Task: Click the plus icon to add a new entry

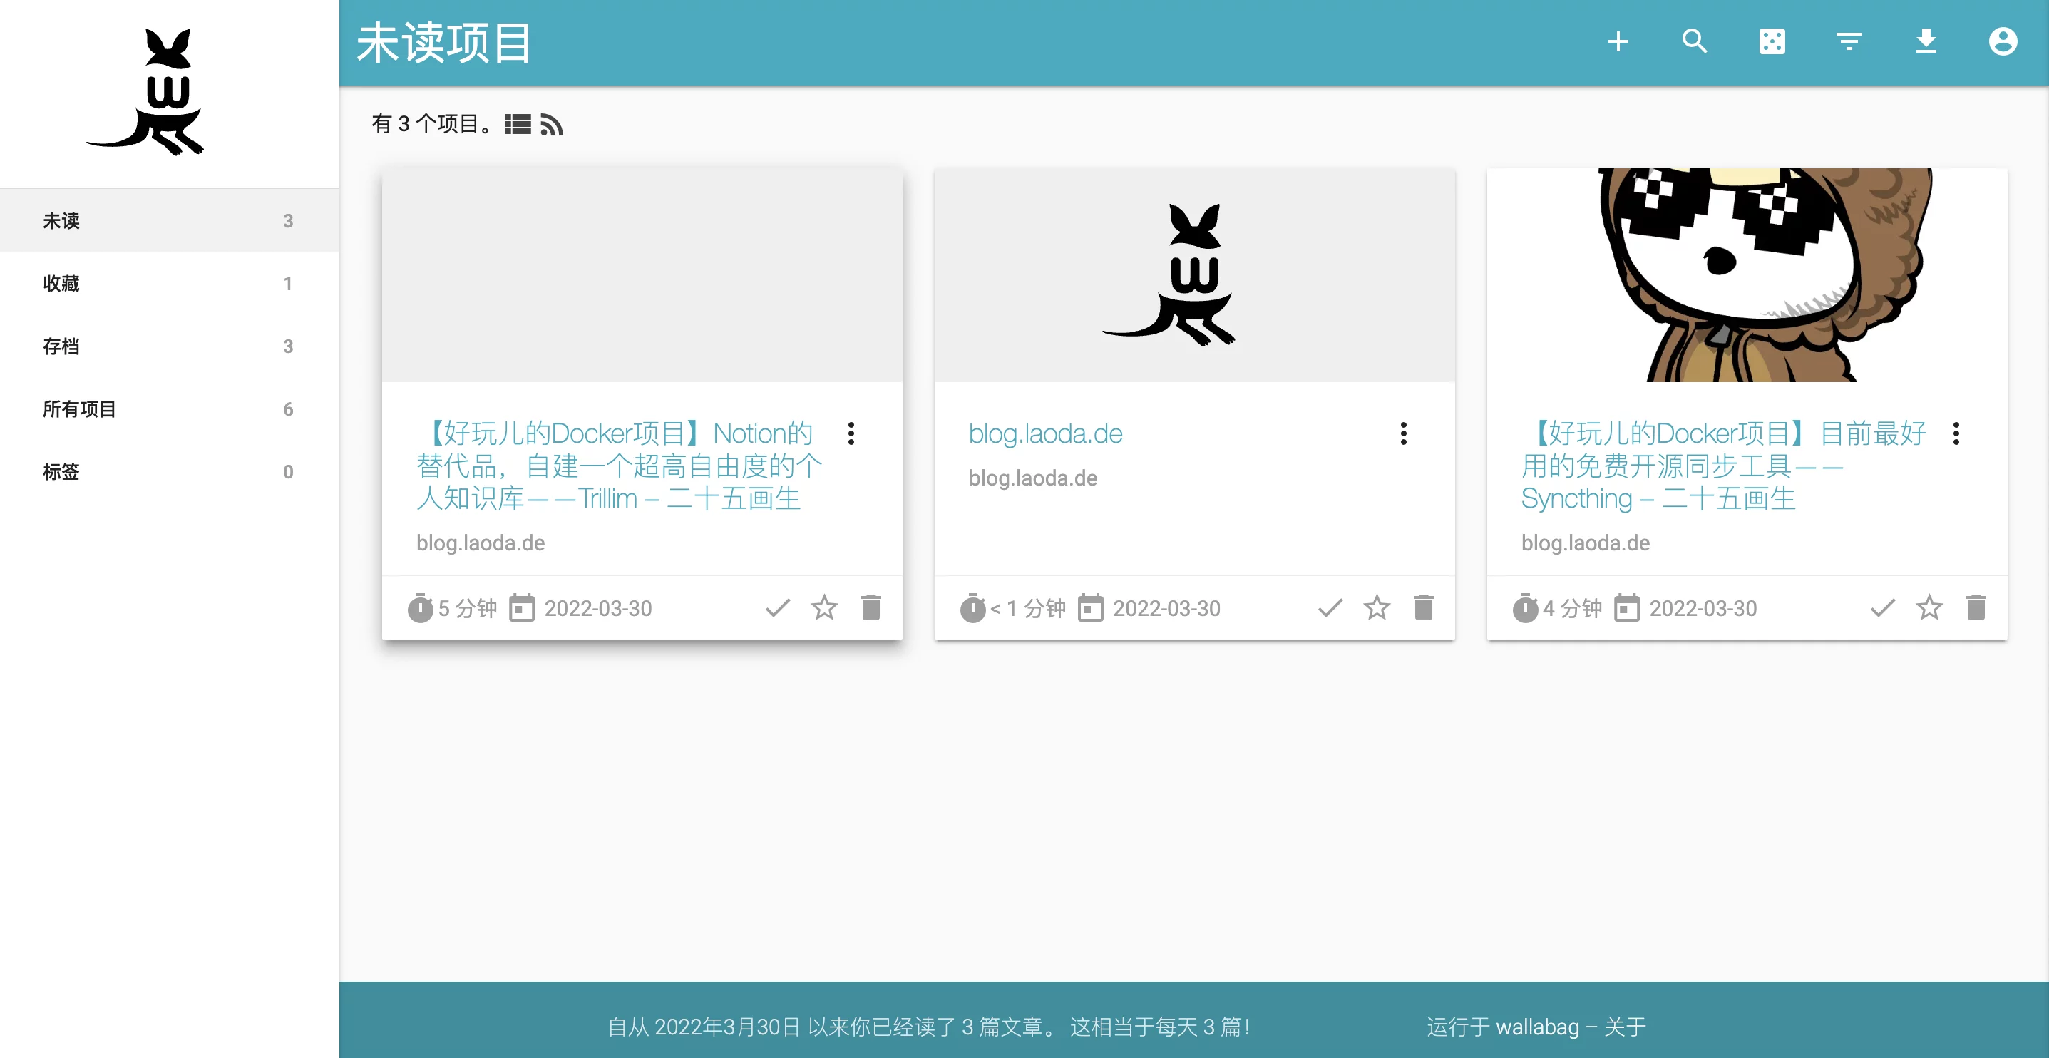Action: (x=1618, y=41)
